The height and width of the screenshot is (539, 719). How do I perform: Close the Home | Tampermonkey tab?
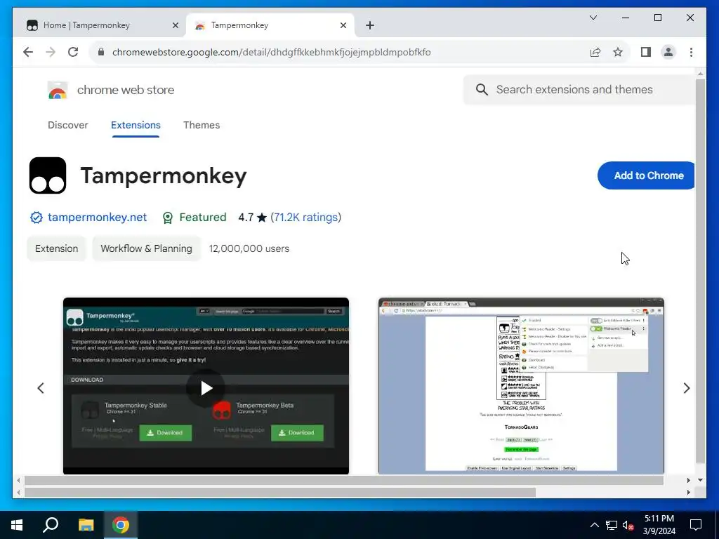tap(175, 25)
